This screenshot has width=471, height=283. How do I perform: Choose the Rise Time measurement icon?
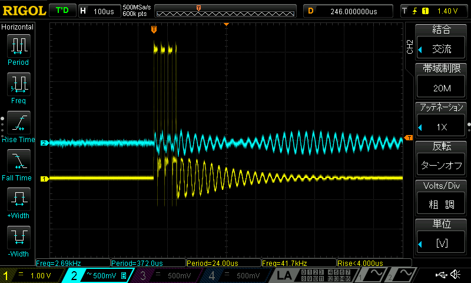[19, 123]
